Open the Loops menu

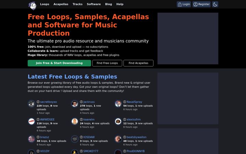[44, 4]
